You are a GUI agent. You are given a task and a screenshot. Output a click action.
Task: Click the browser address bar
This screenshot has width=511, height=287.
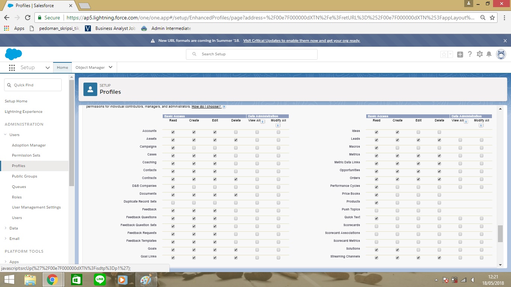[266, 18]
